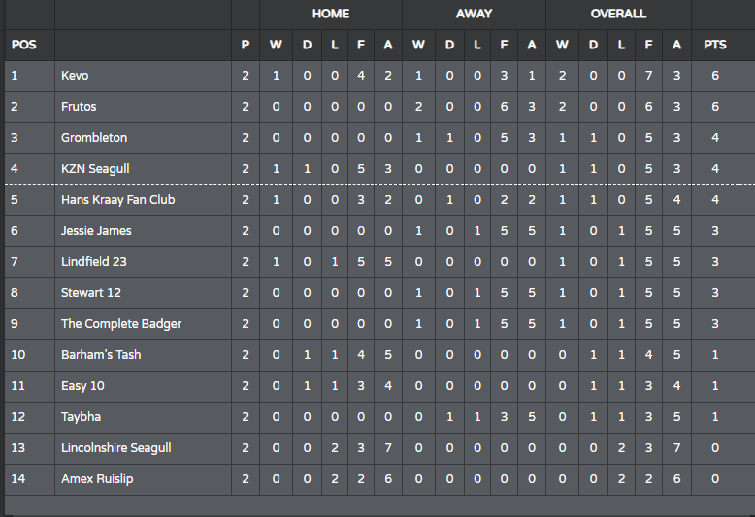Click the Kevo team name
Image resolution: width=755 pixels, height=517 pixels.
[75, 76]
